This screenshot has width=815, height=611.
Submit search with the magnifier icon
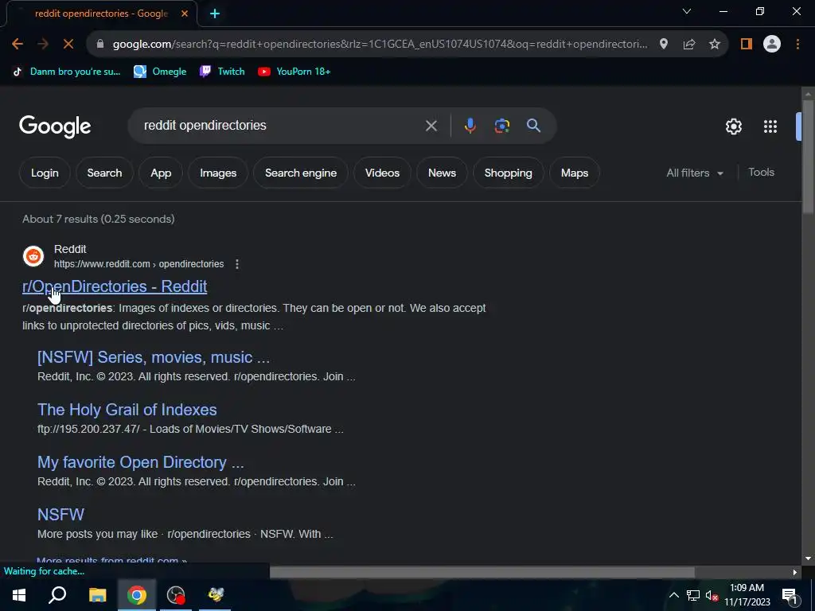533,125
